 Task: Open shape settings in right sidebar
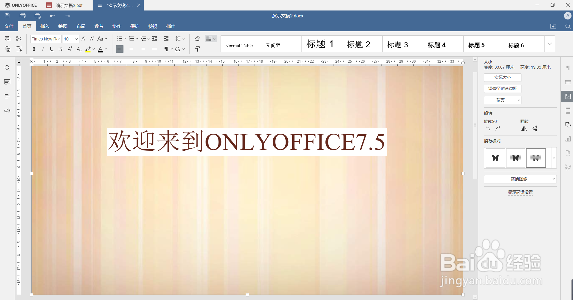tap(568, 125)
